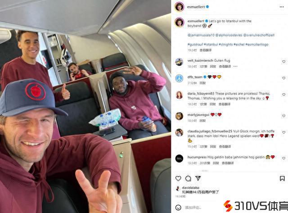Open comment bubble icon below the post

tap(188, 178)
